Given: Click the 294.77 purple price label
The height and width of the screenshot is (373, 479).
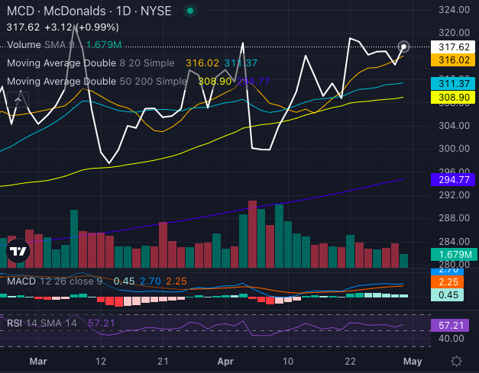Looking at the screenshot, I should 453,180.
